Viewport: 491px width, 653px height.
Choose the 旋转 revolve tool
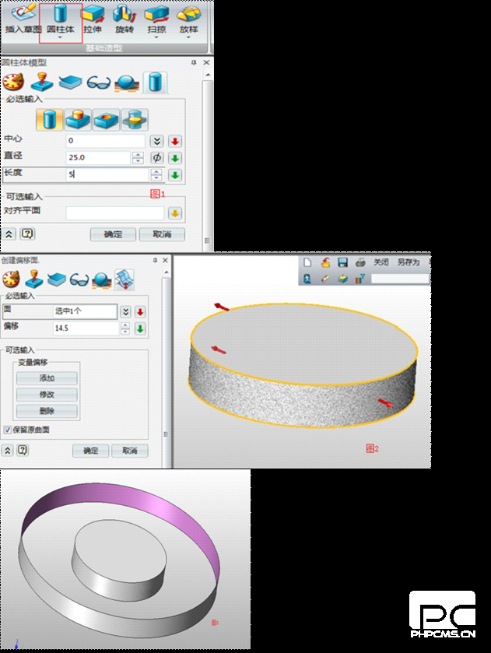(124, 19)
